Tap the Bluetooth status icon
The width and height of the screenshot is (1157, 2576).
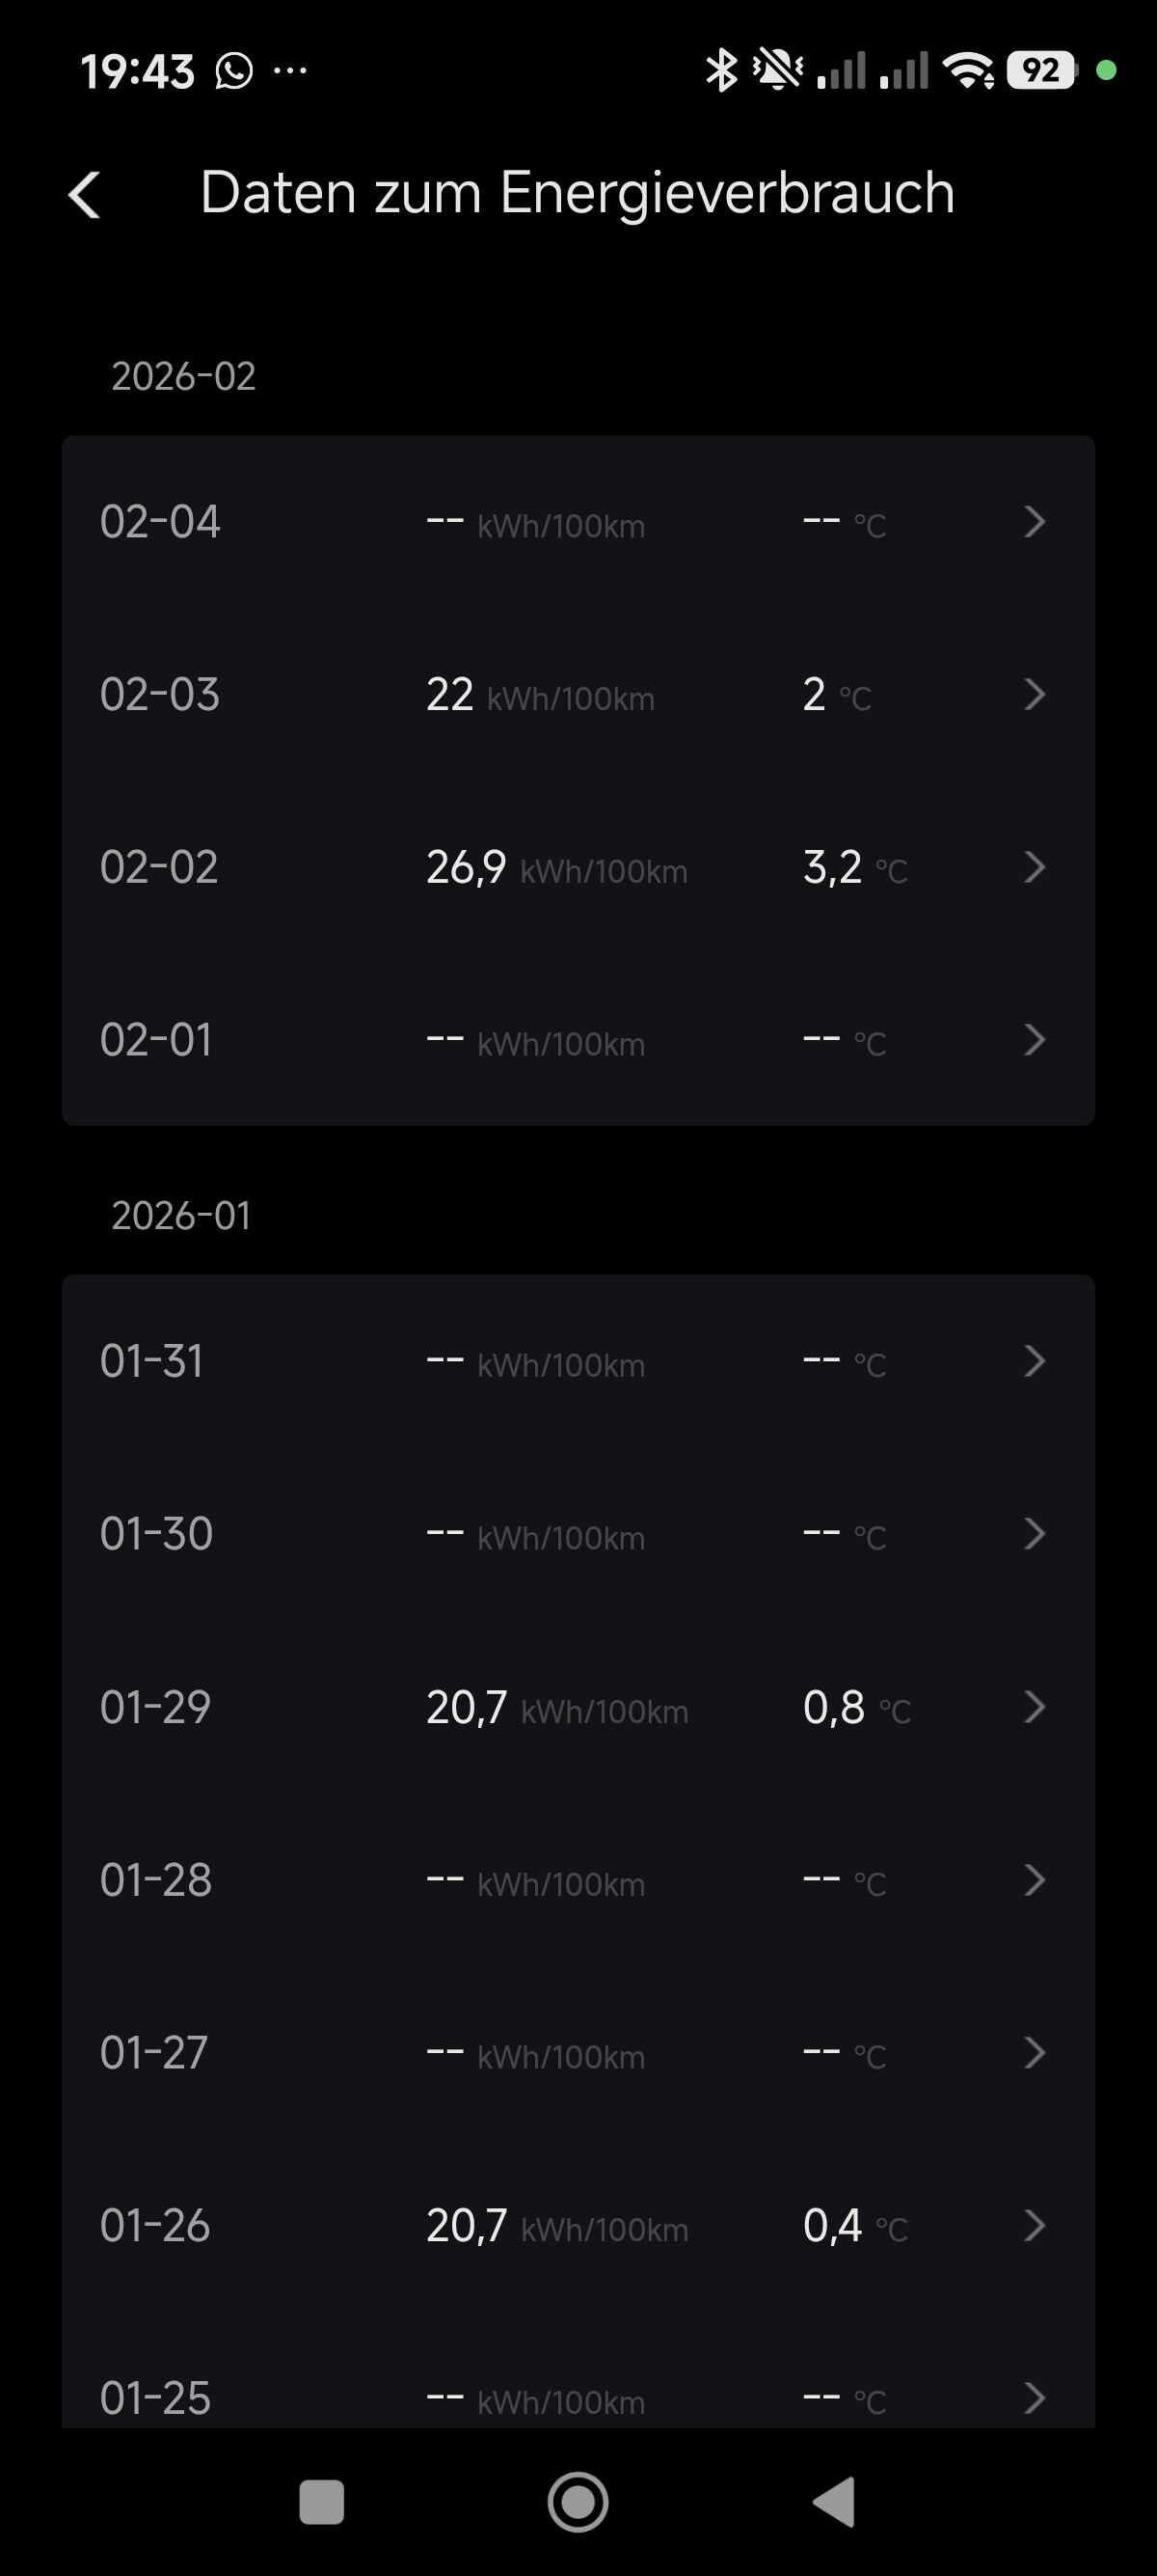pos(720,71)
